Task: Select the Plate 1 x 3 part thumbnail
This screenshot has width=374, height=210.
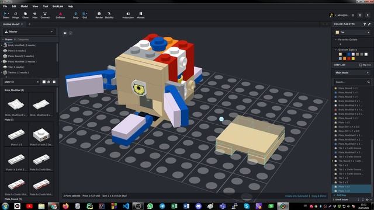Action: click(x=16, y=134)
